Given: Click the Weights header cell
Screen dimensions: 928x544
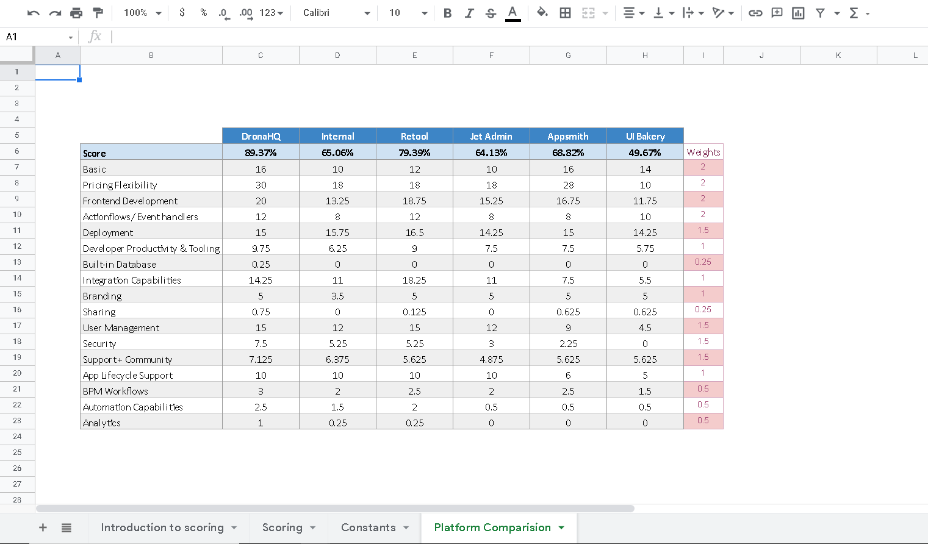Looking at the screenshot, I should click(703, 152).
